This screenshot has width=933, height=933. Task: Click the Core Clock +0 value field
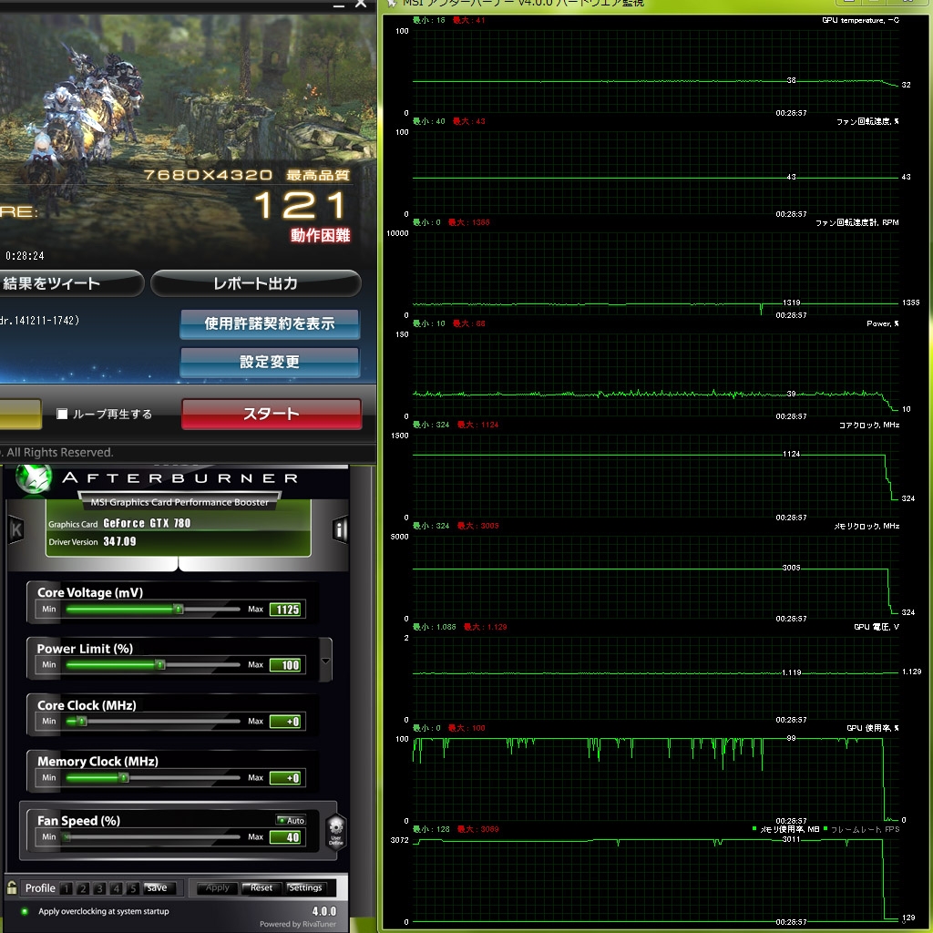287,722
